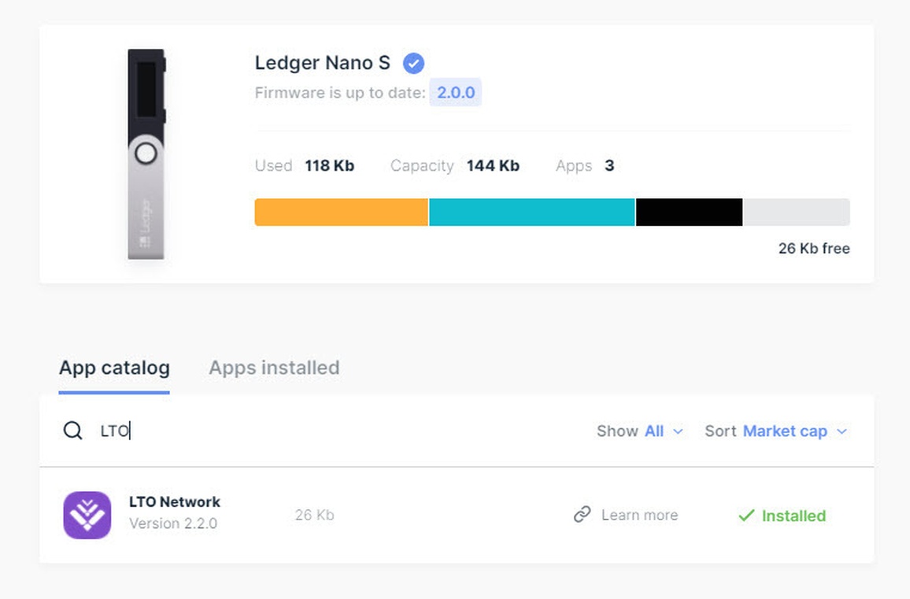Click the black storage bar segment
Viewport: 910px width, 599px height.
click(x=689, y=212)
